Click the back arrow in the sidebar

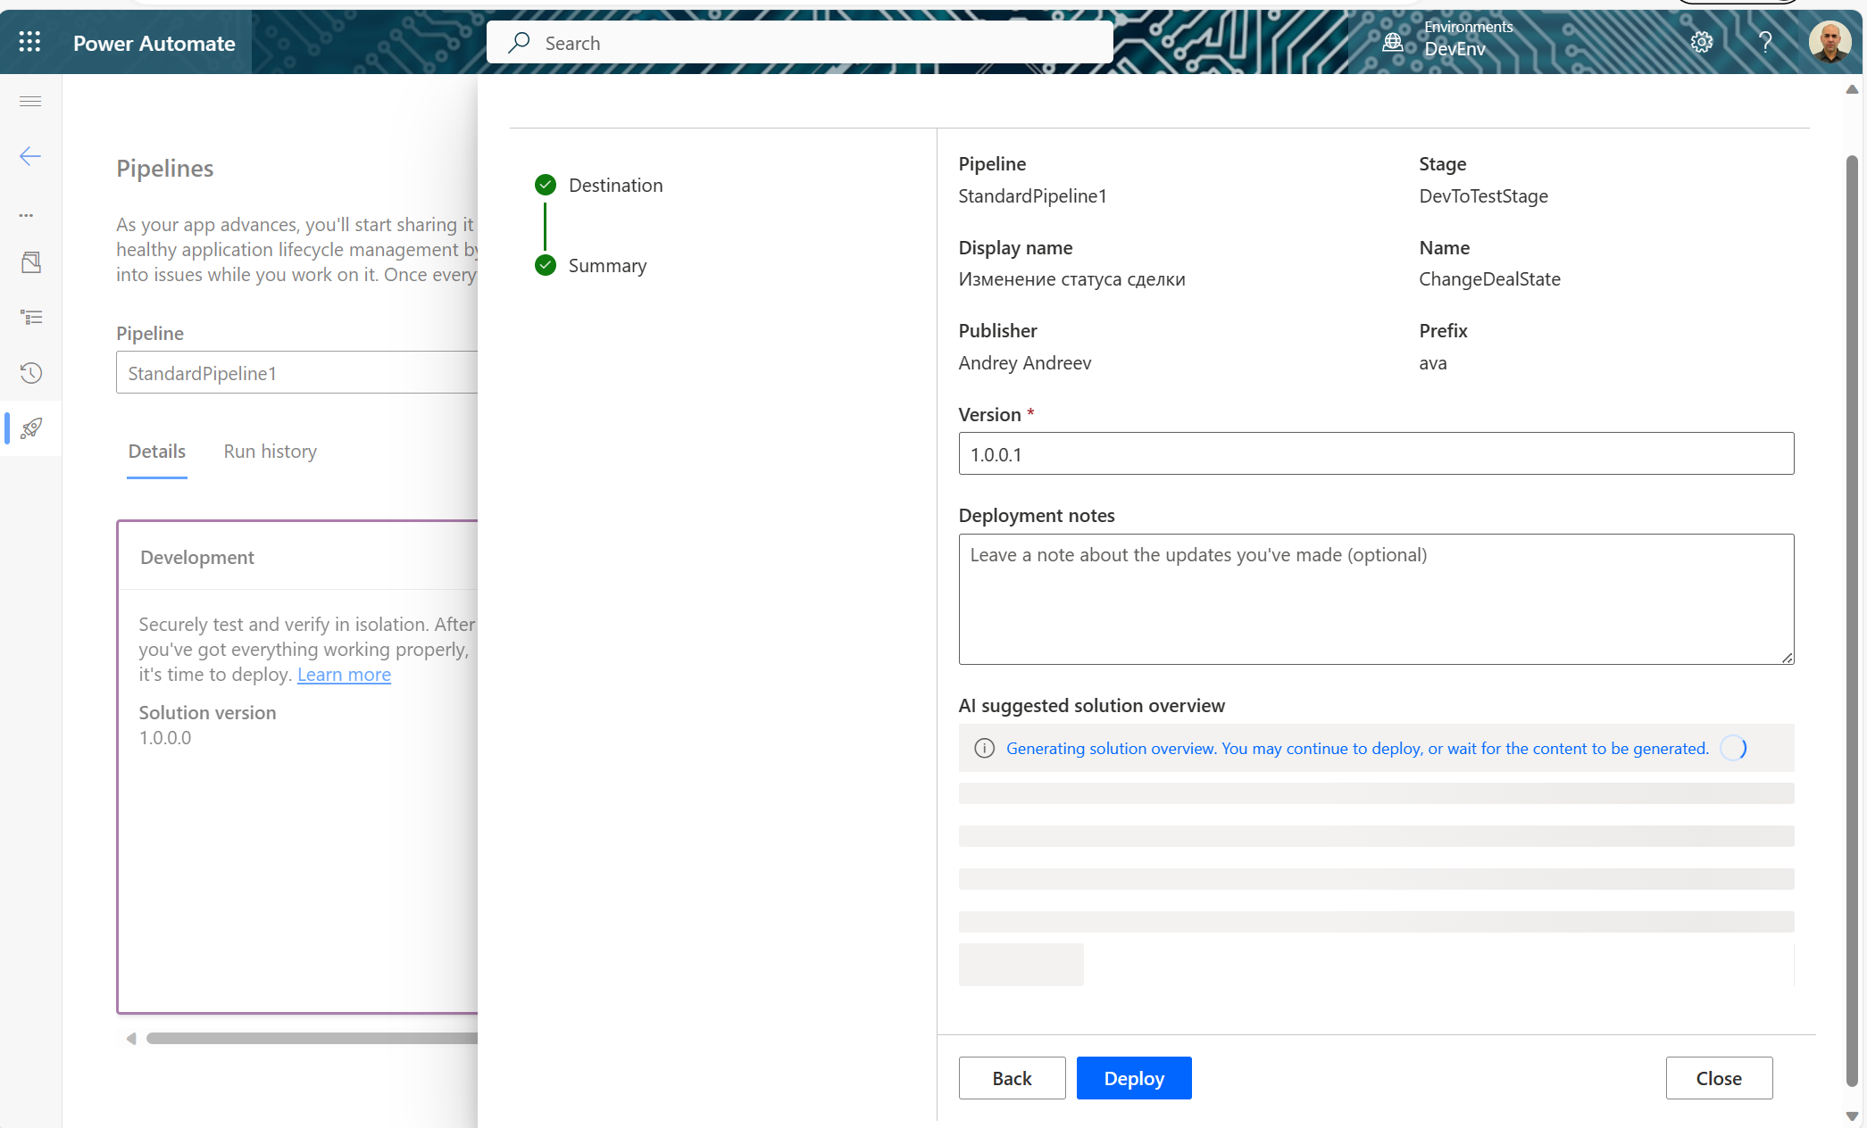[x=30, y=156]
